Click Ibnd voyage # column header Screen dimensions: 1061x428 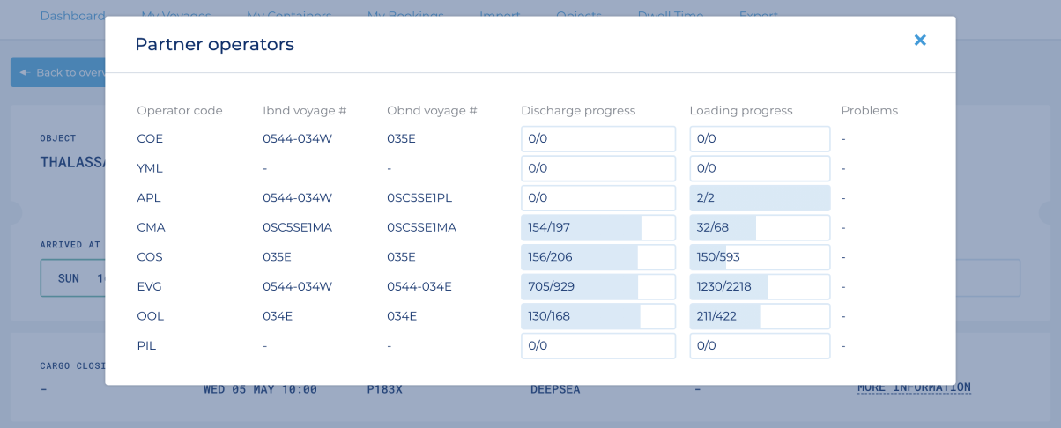tap(305, 111)
